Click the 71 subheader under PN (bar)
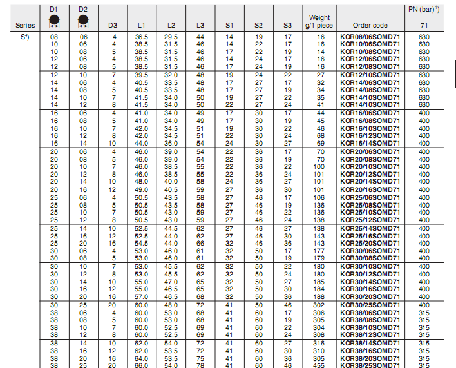Screen dimensions: 456x368 pyautogui.click(x=423, y=26)
